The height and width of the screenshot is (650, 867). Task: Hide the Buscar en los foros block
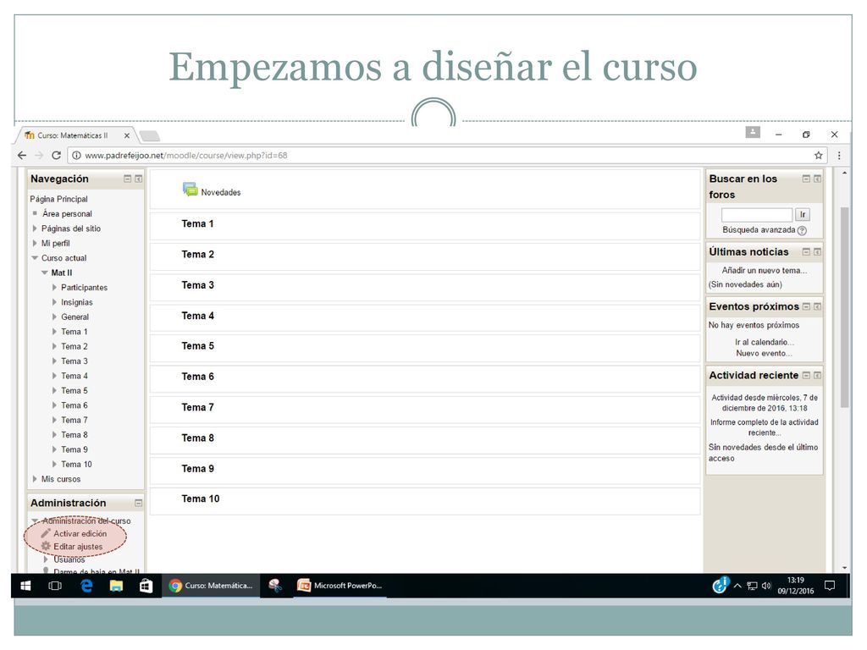pyautogui.click(x=806, y=179)
